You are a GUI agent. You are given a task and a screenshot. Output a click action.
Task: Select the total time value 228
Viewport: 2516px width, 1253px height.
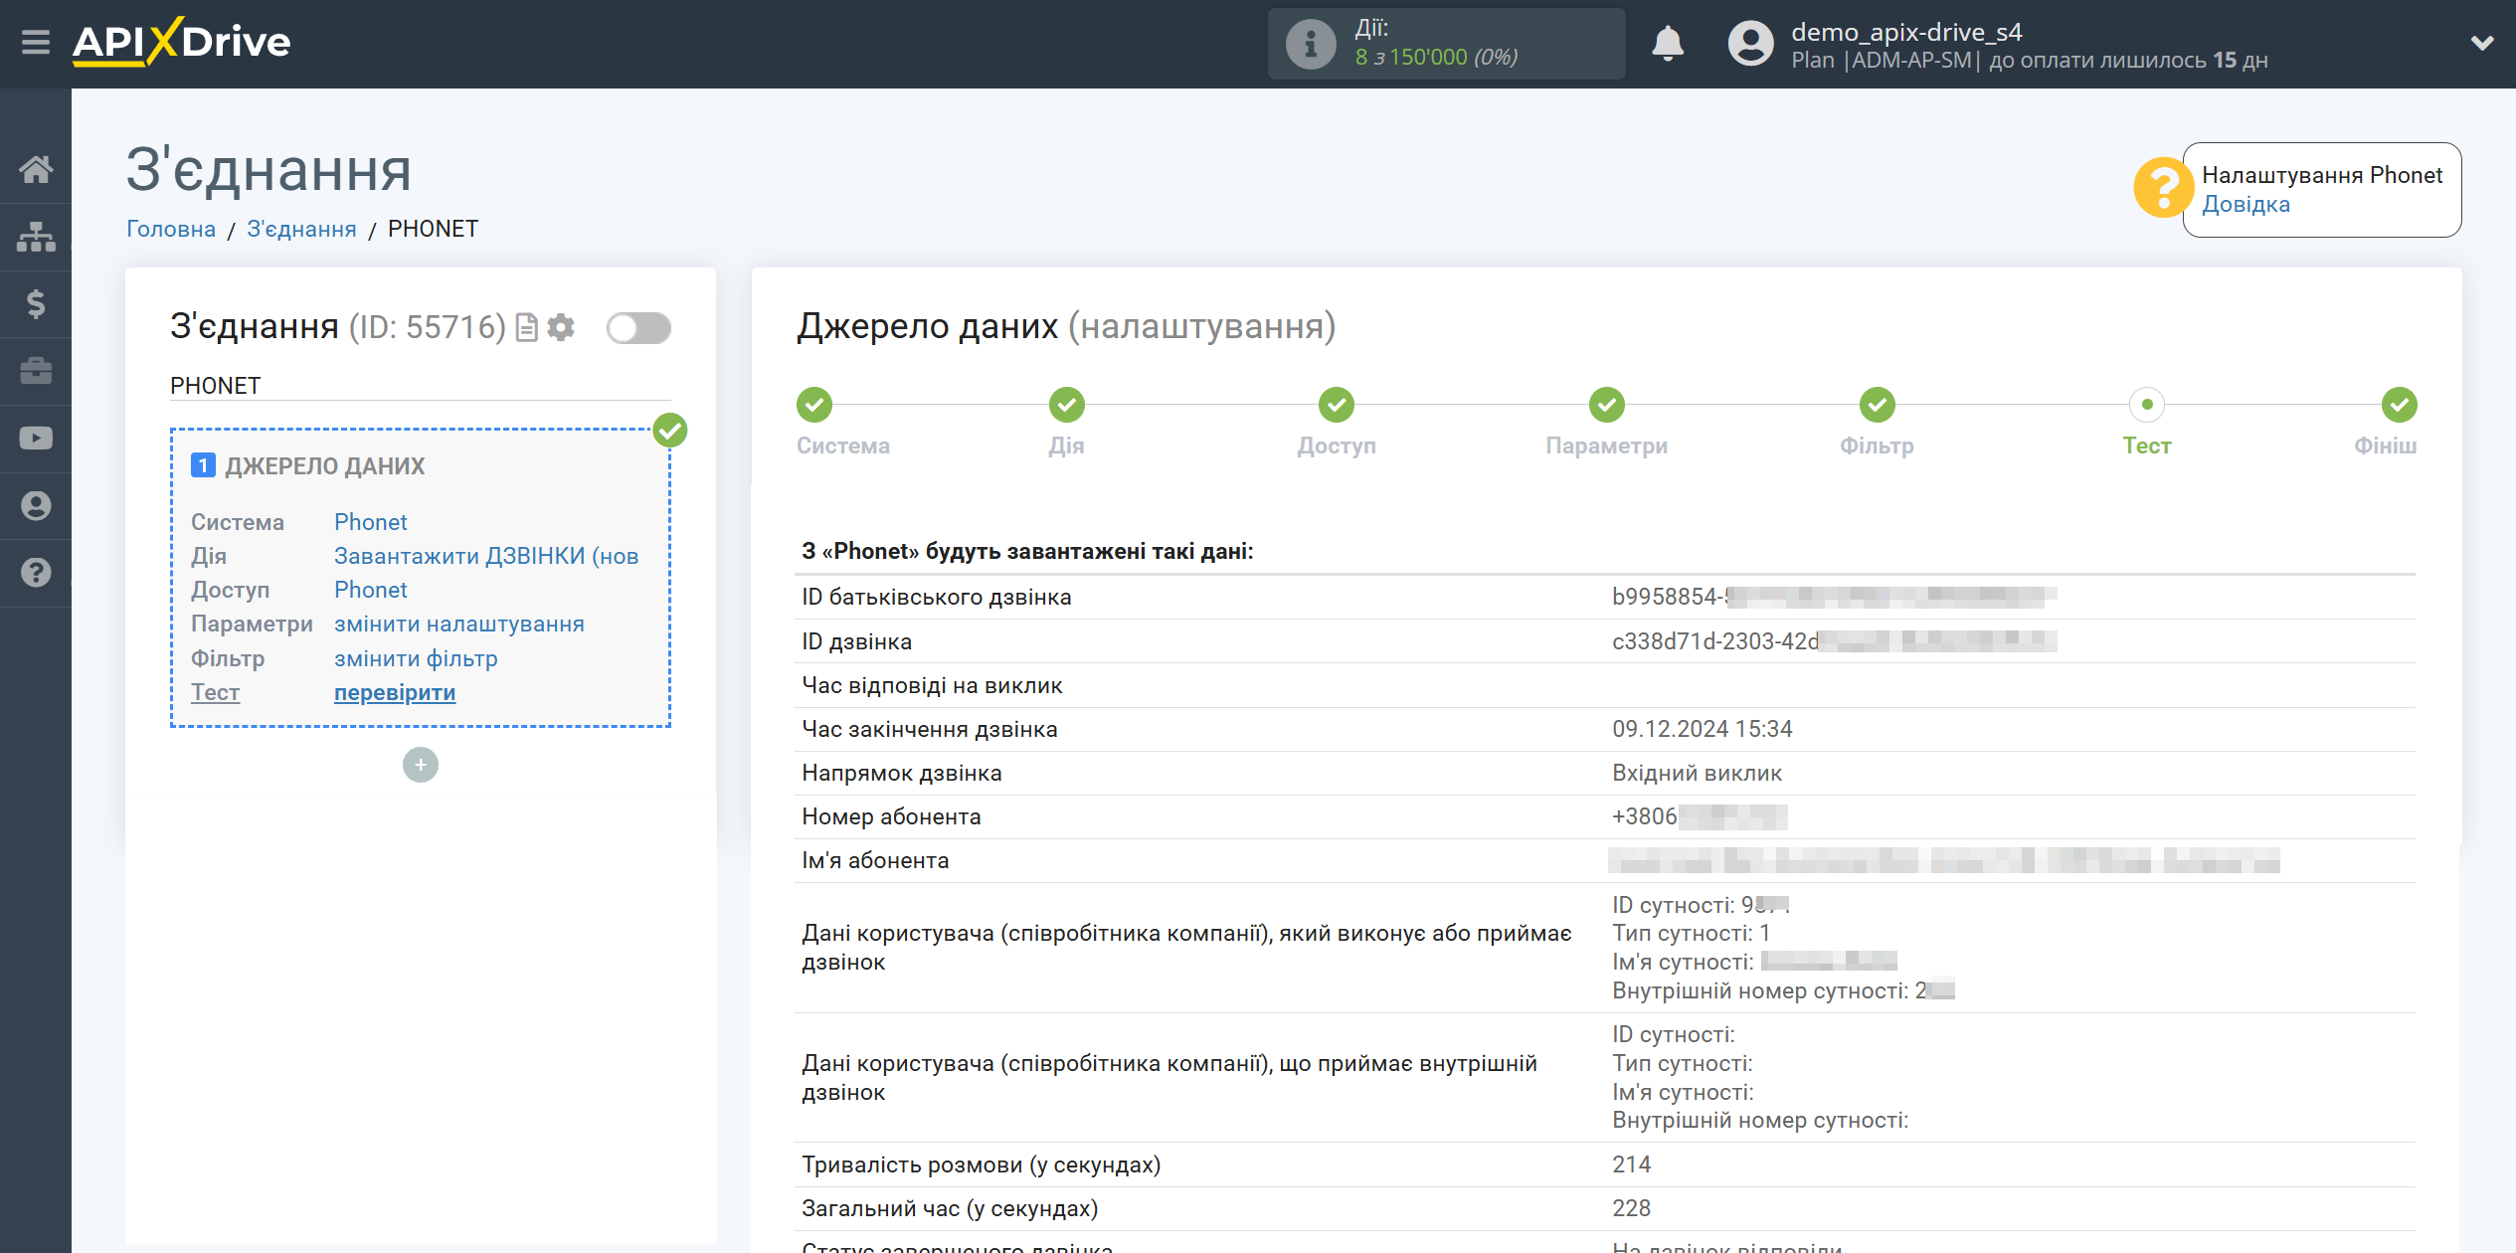click(1631, 1208)
